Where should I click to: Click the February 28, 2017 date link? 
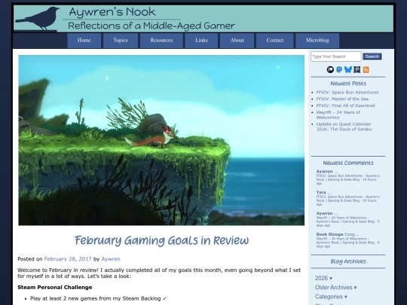click(68, 259)
